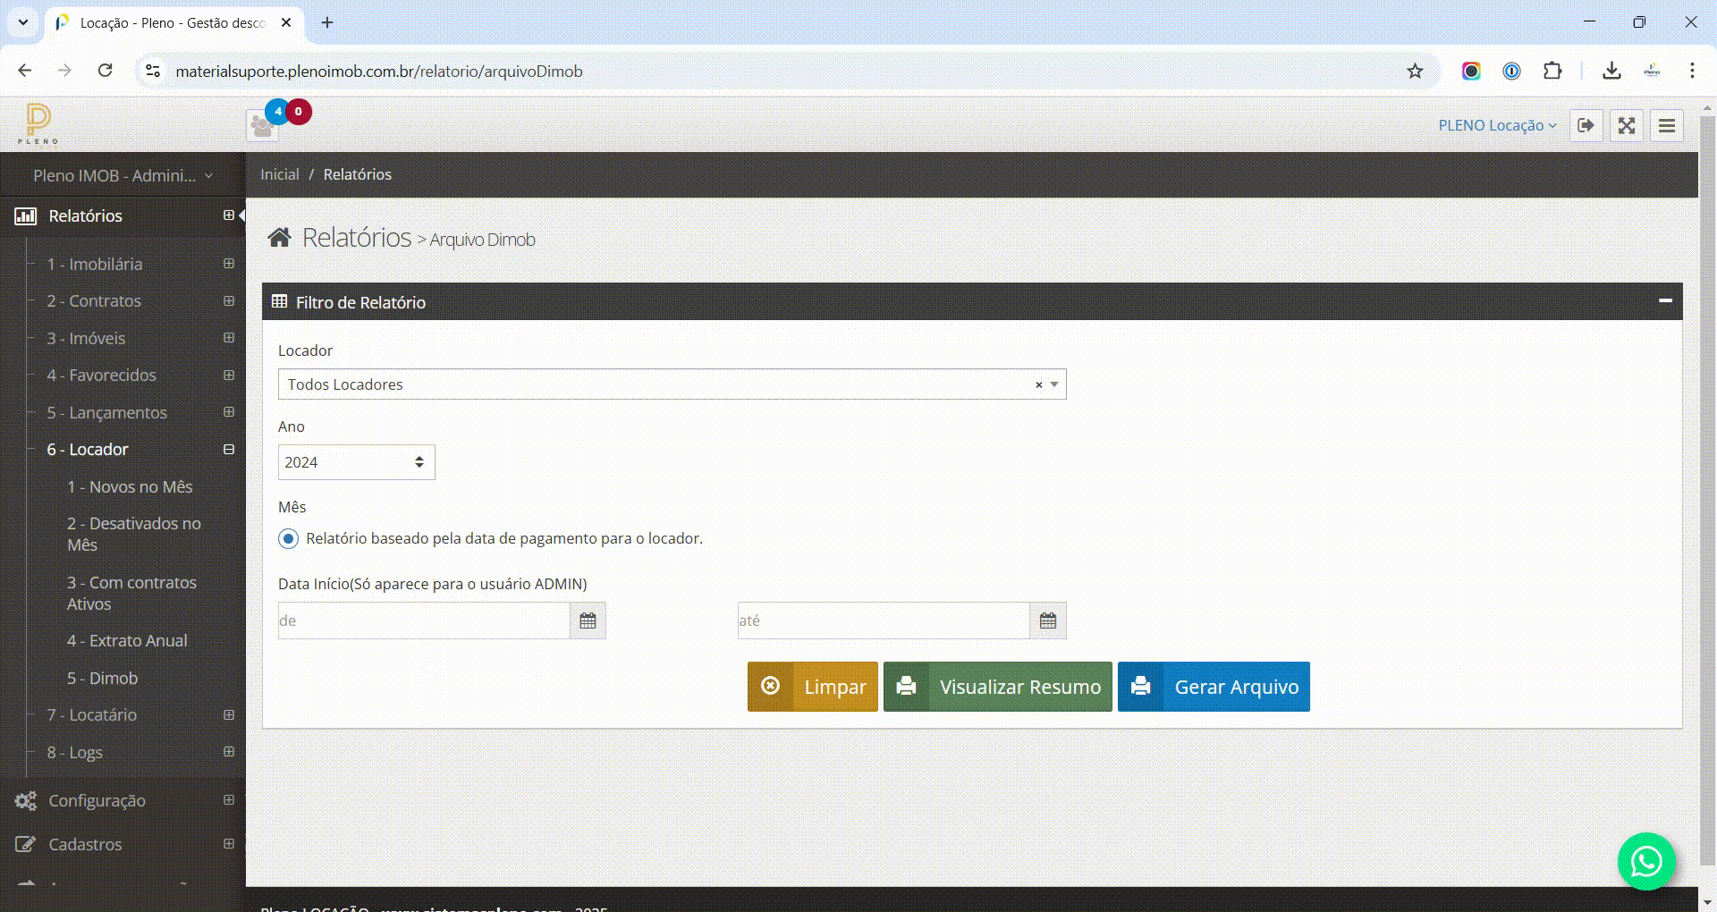Open the Ano dropdown showing 2024

(356, 462)
